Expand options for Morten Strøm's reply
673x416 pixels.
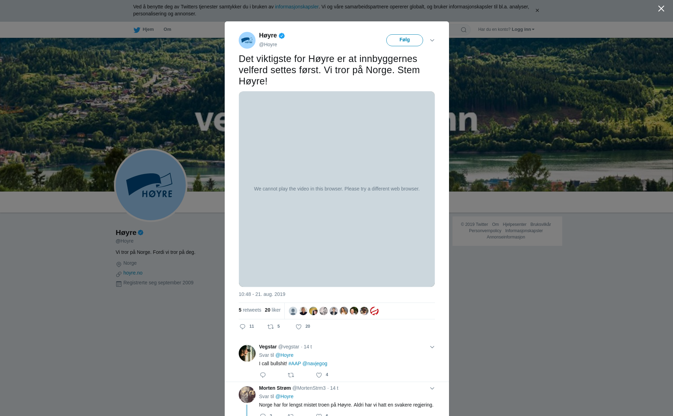tap(432, 388)
